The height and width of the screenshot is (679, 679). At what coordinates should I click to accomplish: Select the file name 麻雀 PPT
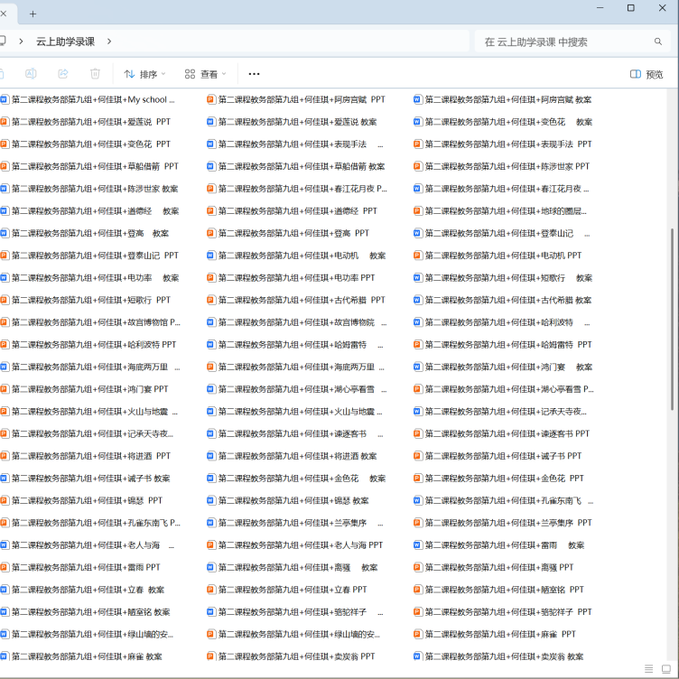click(500, 634)
